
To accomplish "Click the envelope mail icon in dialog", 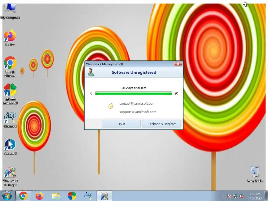I will 110,106.
